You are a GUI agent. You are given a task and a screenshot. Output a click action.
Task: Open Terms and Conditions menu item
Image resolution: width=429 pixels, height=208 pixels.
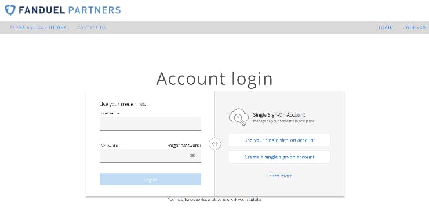[38, 28]
